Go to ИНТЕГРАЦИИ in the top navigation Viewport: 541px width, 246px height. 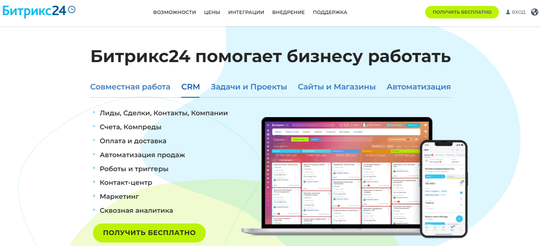pos(246,12)
